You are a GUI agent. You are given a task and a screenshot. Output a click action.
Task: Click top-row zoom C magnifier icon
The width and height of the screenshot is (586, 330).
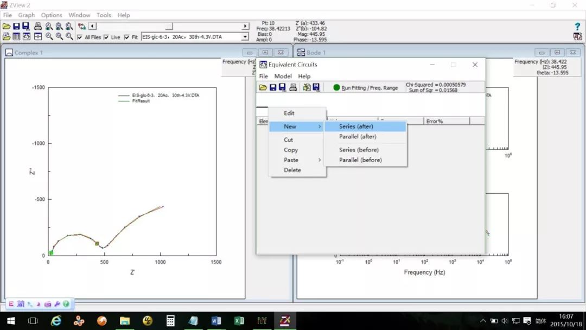tap(69, 26)
